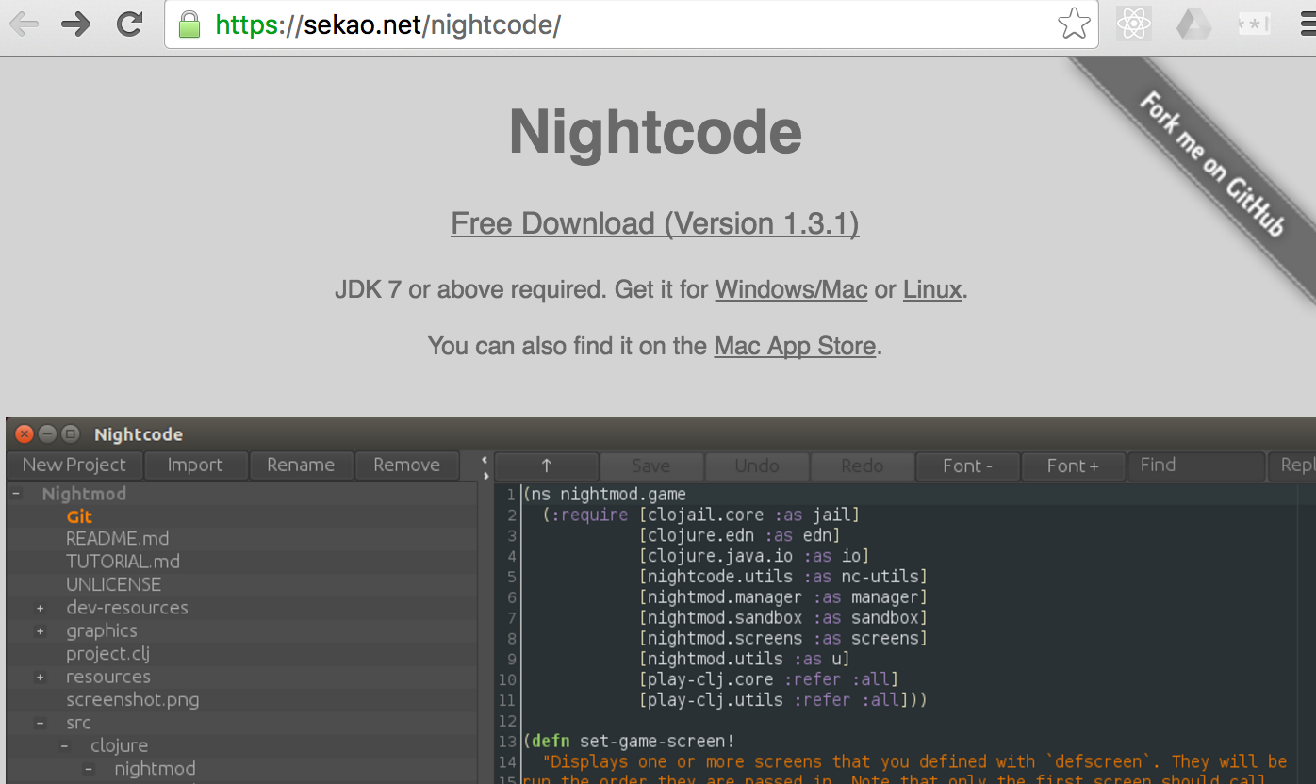Click the Save button in editor toolbar

(651, 465)
